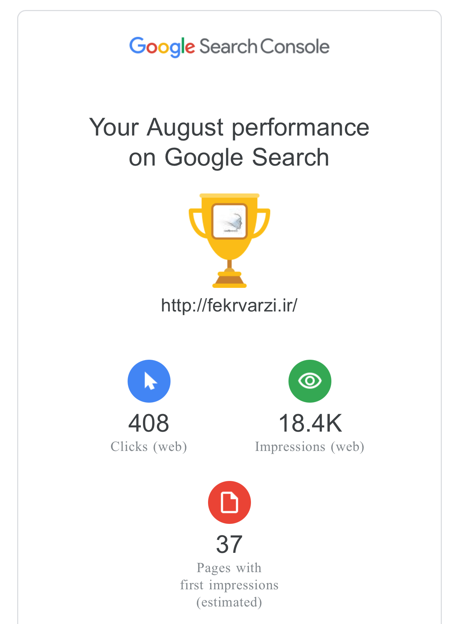Click the blue cursor Clicks icon
459x624 pixels.
click(x=149, y=381)
